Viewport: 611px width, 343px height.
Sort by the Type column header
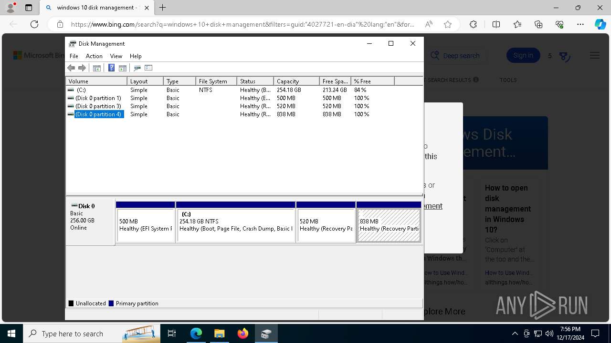click(180, 81)
